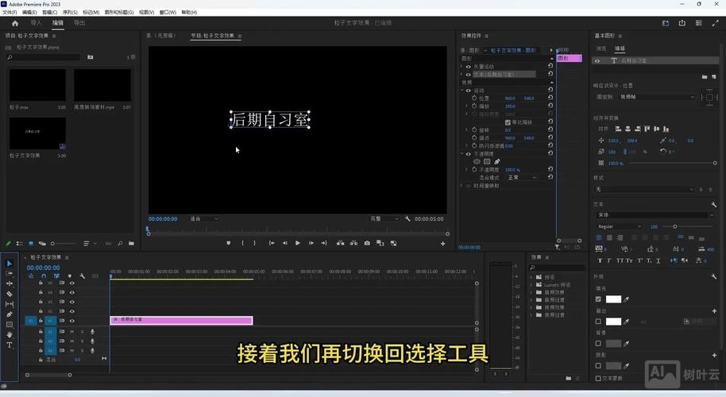The height and width of the screenshot is (397, 726).
Task: Select the Razor tool
Action: coord(10,294)
